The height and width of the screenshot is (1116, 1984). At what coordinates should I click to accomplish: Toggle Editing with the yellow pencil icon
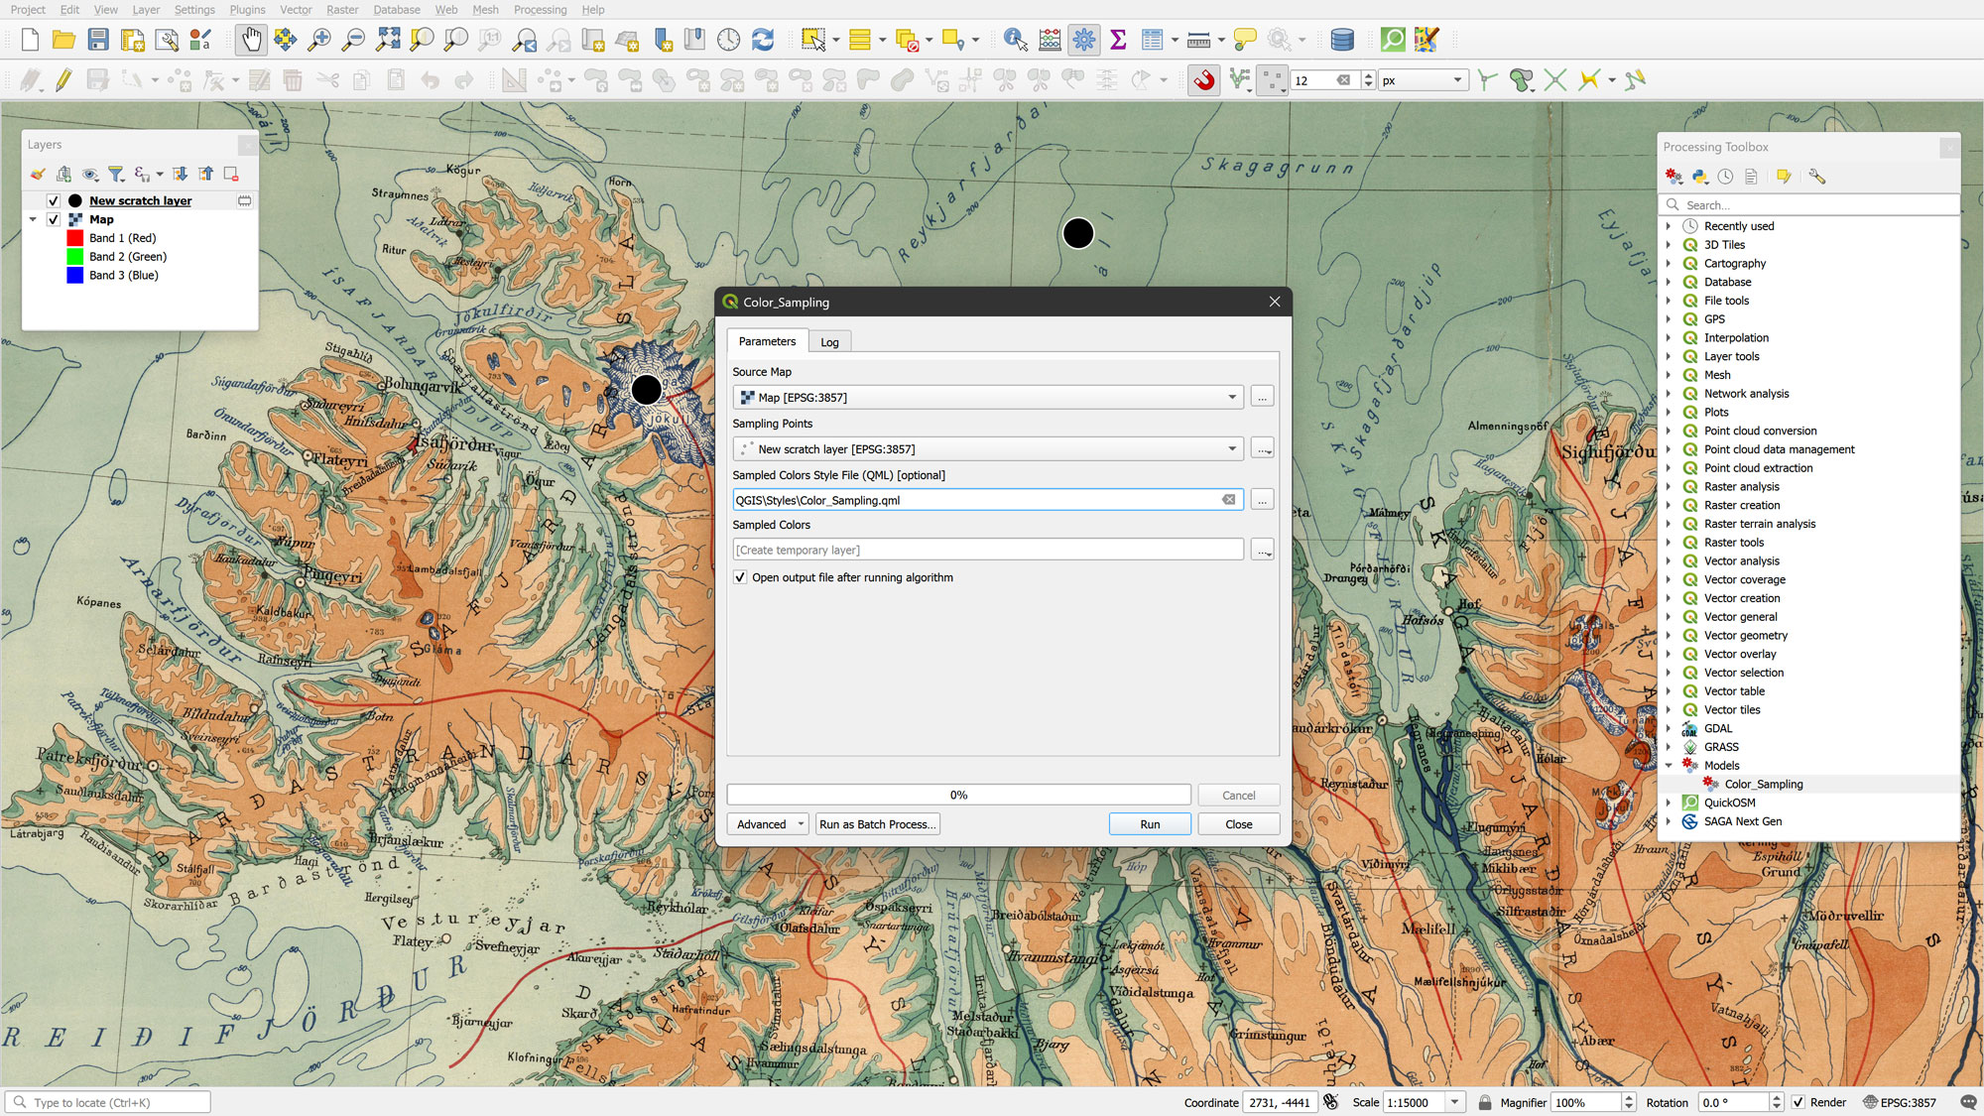(63, 80)
